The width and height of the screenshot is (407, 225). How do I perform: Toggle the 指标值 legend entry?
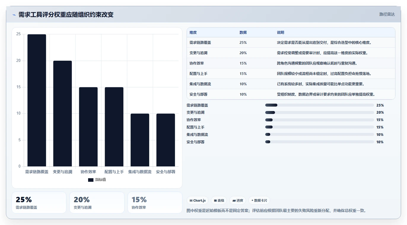click(x=97, y=180)
